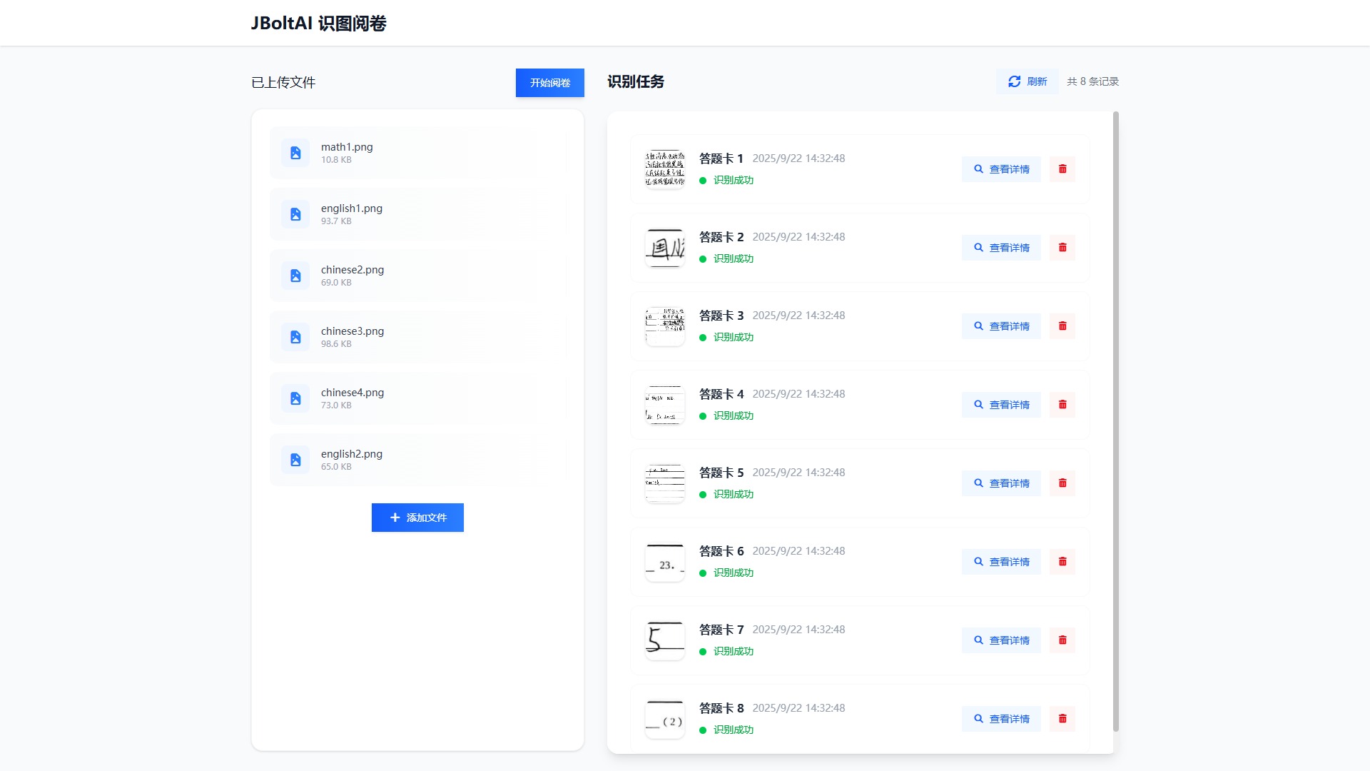Select the english1.png file entry
Viewport: 1370px width, 771px height.
click(x=417, y=214)
